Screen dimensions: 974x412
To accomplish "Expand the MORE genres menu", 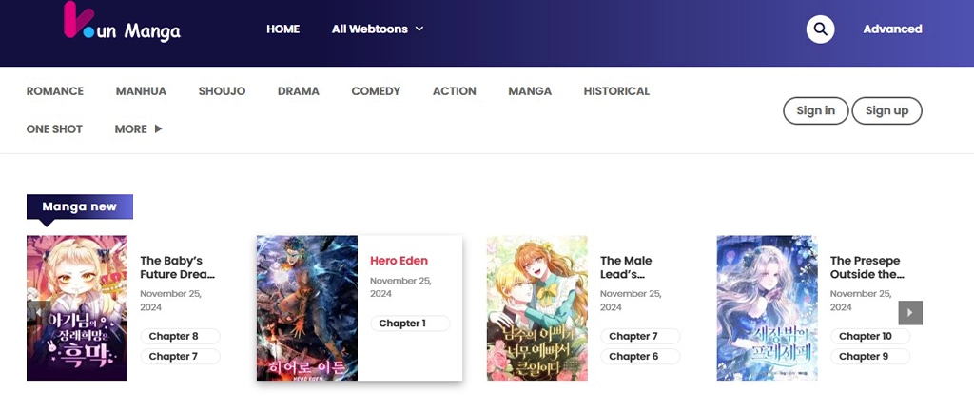I will (x=138, y=129).
